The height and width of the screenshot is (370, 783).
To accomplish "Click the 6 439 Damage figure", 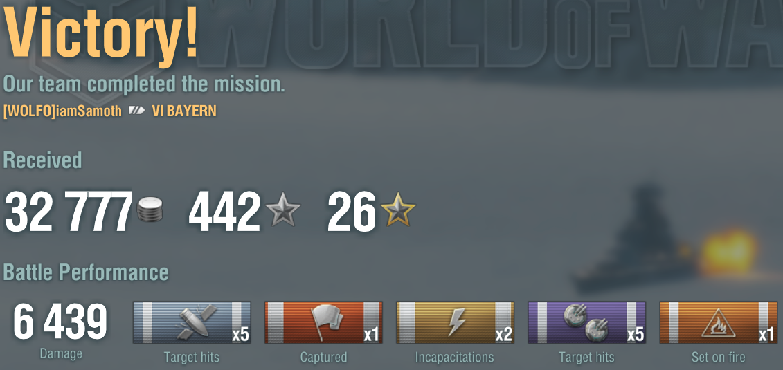I will (x=60, y=322).
